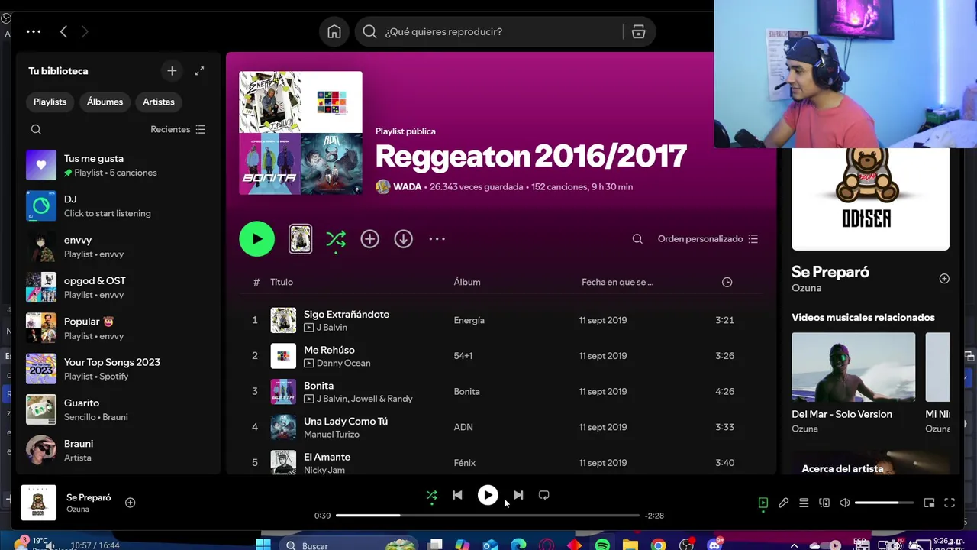Image resolution: width=977 pixels, height=550 pixels.
Task: Toggle repeat in player bar
Action: click(x=544, y=495)
